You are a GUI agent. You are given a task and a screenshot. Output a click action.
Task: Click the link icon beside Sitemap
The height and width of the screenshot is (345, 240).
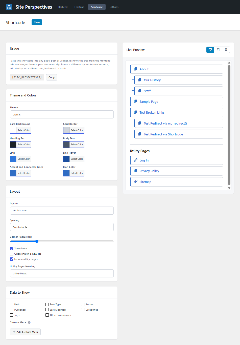click(x=136, y=181)
